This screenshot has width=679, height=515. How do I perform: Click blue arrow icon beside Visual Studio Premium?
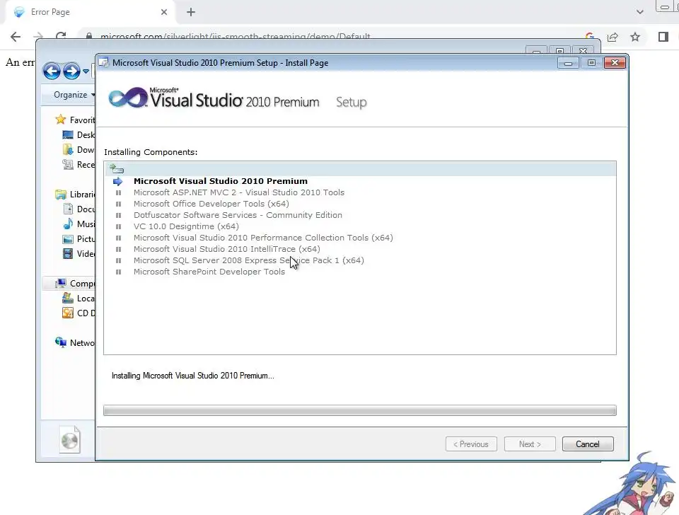(x=118, y=182)
